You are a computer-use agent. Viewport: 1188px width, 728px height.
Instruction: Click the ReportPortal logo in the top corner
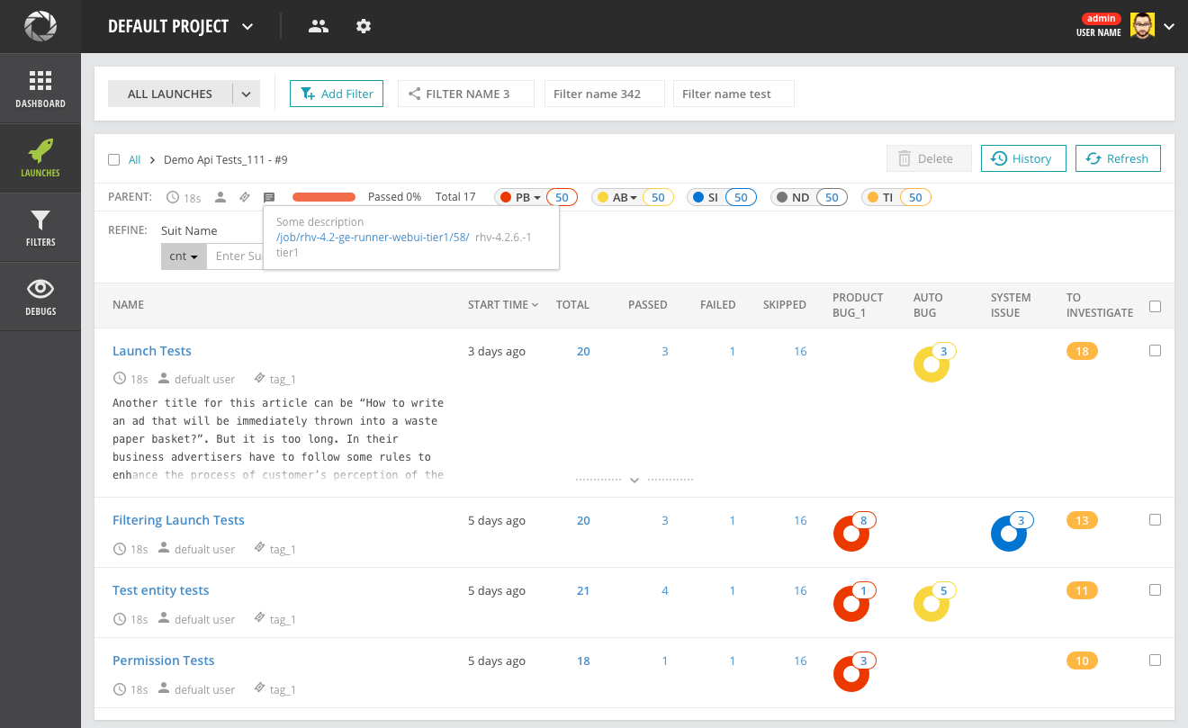(x=40, y=25)
